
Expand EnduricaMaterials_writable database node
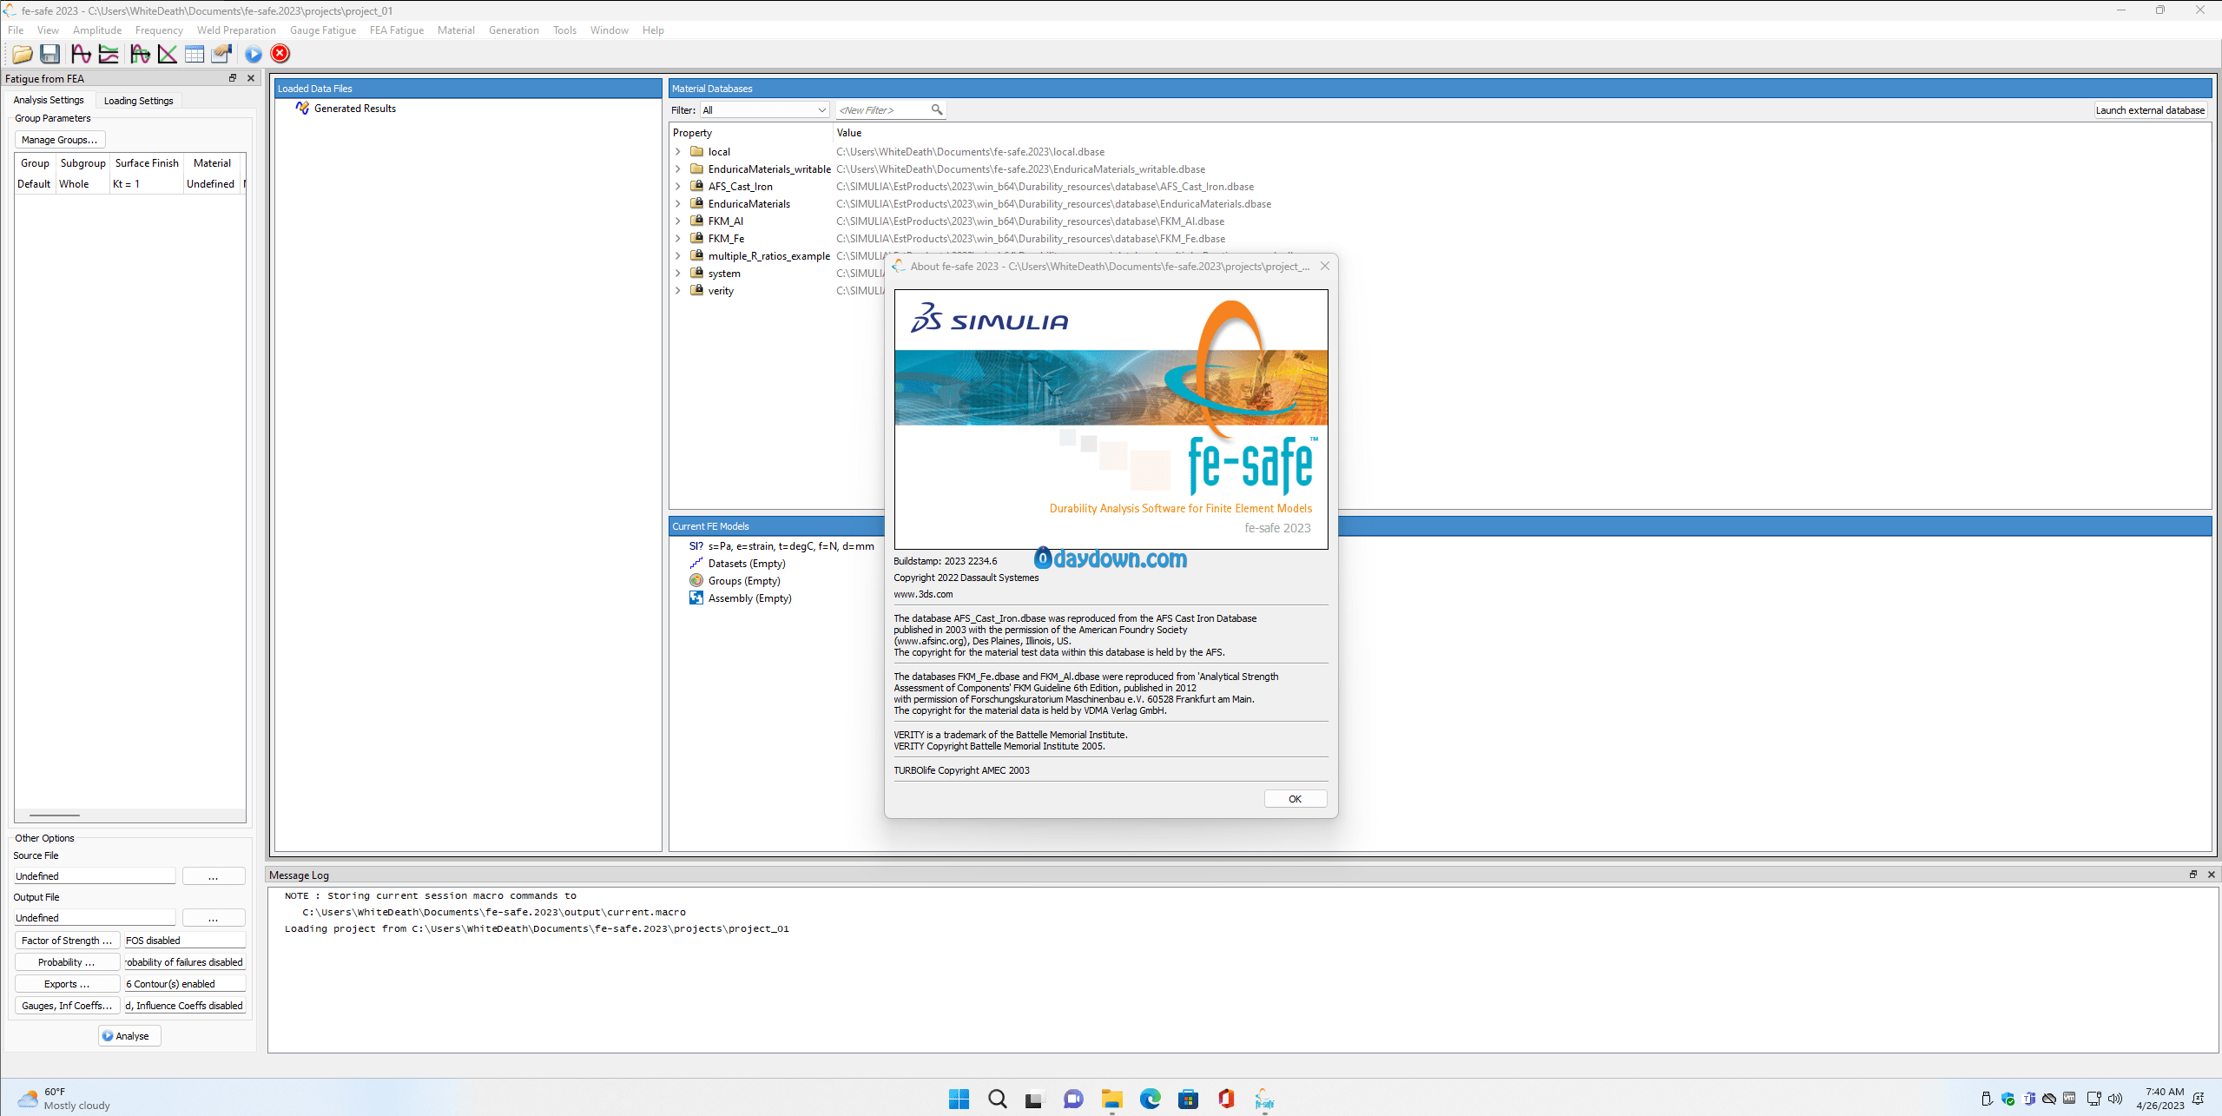(x=678, y=169)
